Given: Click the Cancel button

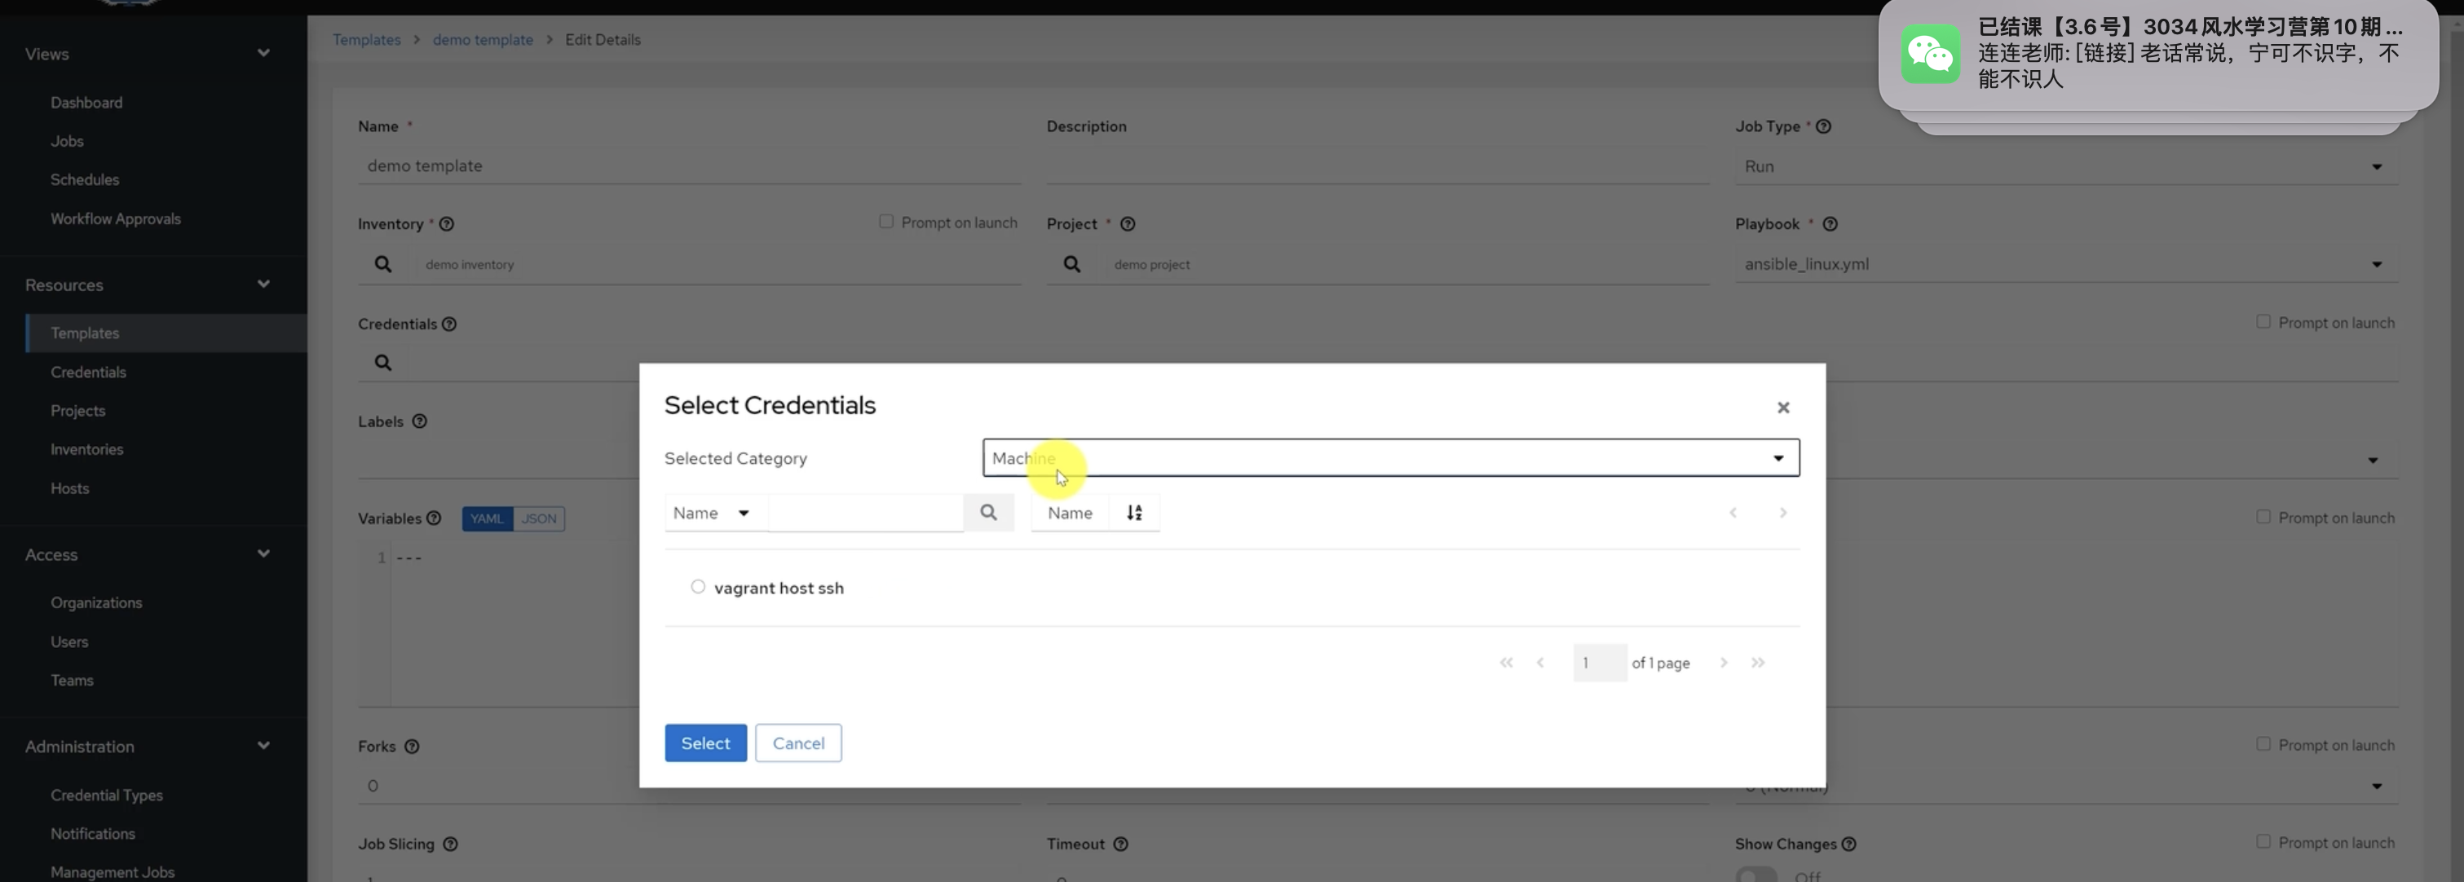Looking at the screenshot, I should (797, 743).
